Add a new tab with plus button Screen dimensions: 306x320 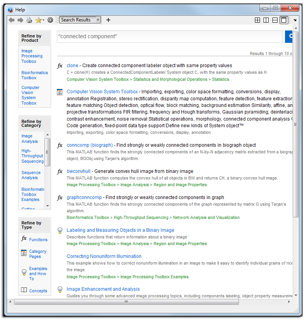coord(108,20)
